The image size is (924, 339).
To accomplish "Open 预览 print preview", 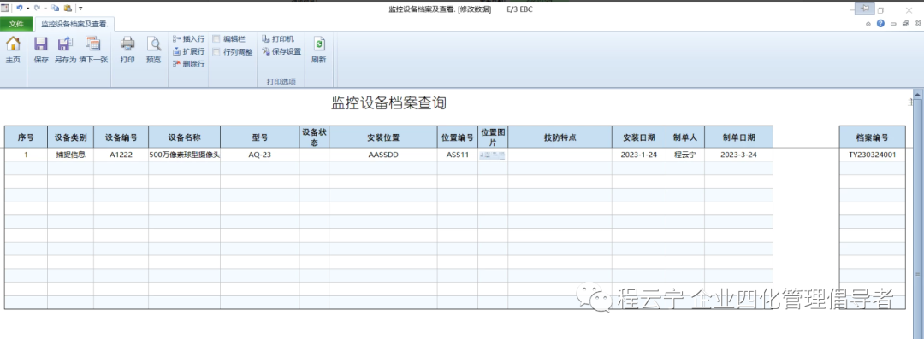I will tap(153, 50).
